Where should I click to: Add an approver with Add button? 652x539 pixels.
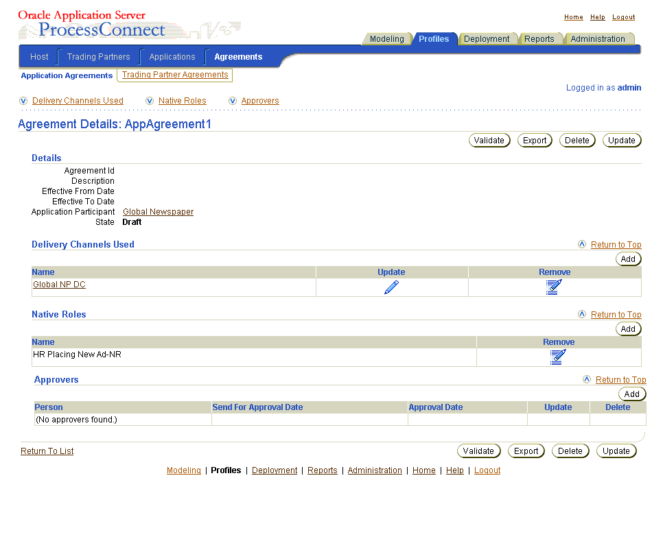pos(631,394)
